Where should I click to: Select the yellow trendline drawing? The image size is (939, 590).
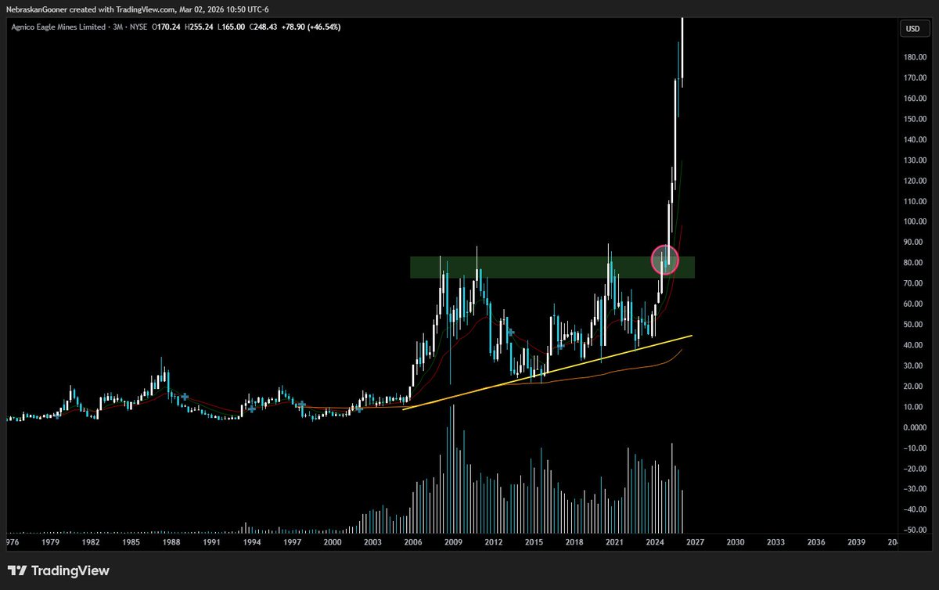coord(547,372)
